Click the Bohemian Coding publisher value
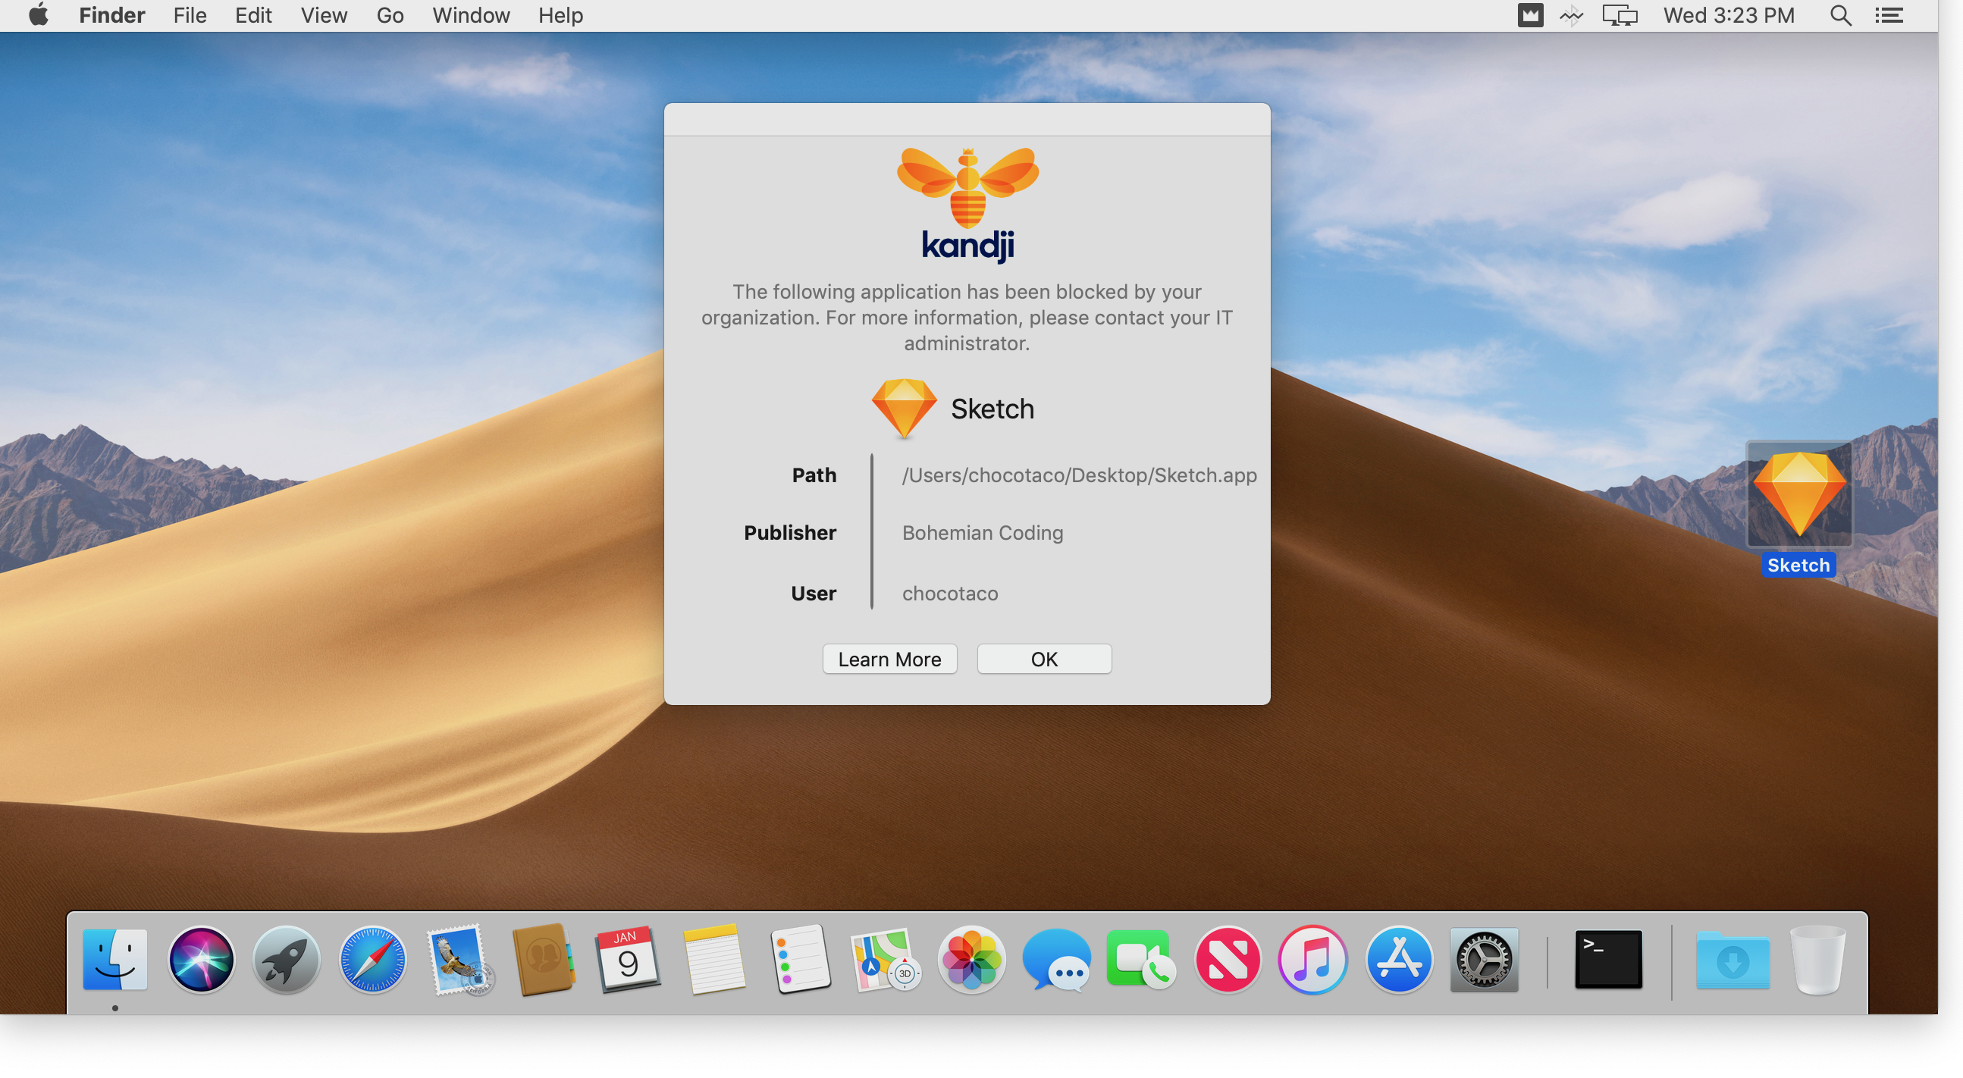 (x=983, y=532)
